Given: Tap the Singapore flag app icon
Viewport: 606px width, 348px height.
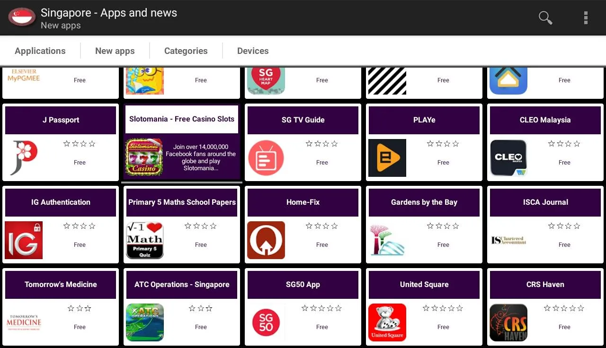Looking at the screenshot, I should coord(22,17).
